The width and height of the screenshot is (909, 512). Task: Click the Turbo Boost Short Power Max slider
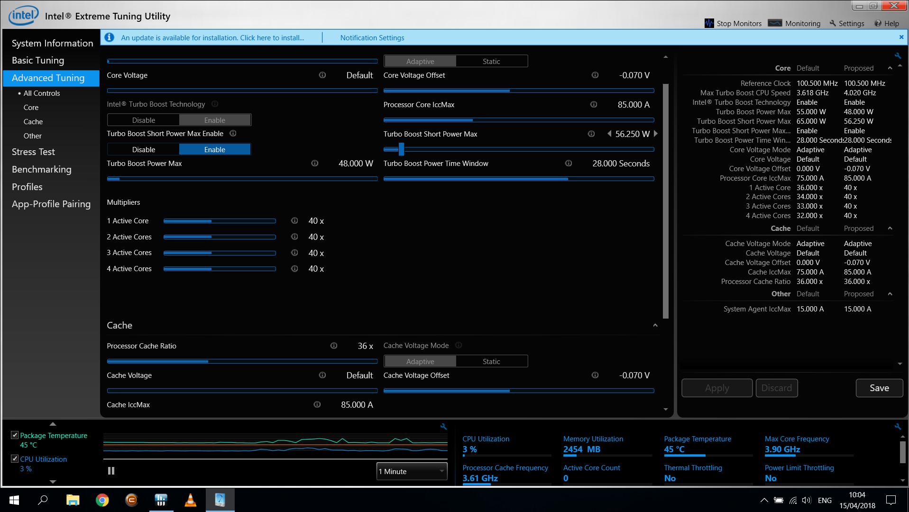[518, 149]
